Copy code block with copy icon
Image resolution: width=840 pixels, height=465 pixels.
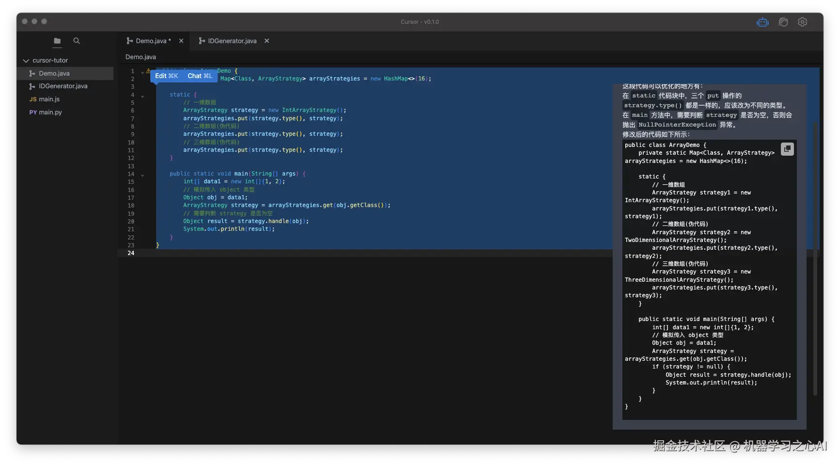(x=787, y=149)
